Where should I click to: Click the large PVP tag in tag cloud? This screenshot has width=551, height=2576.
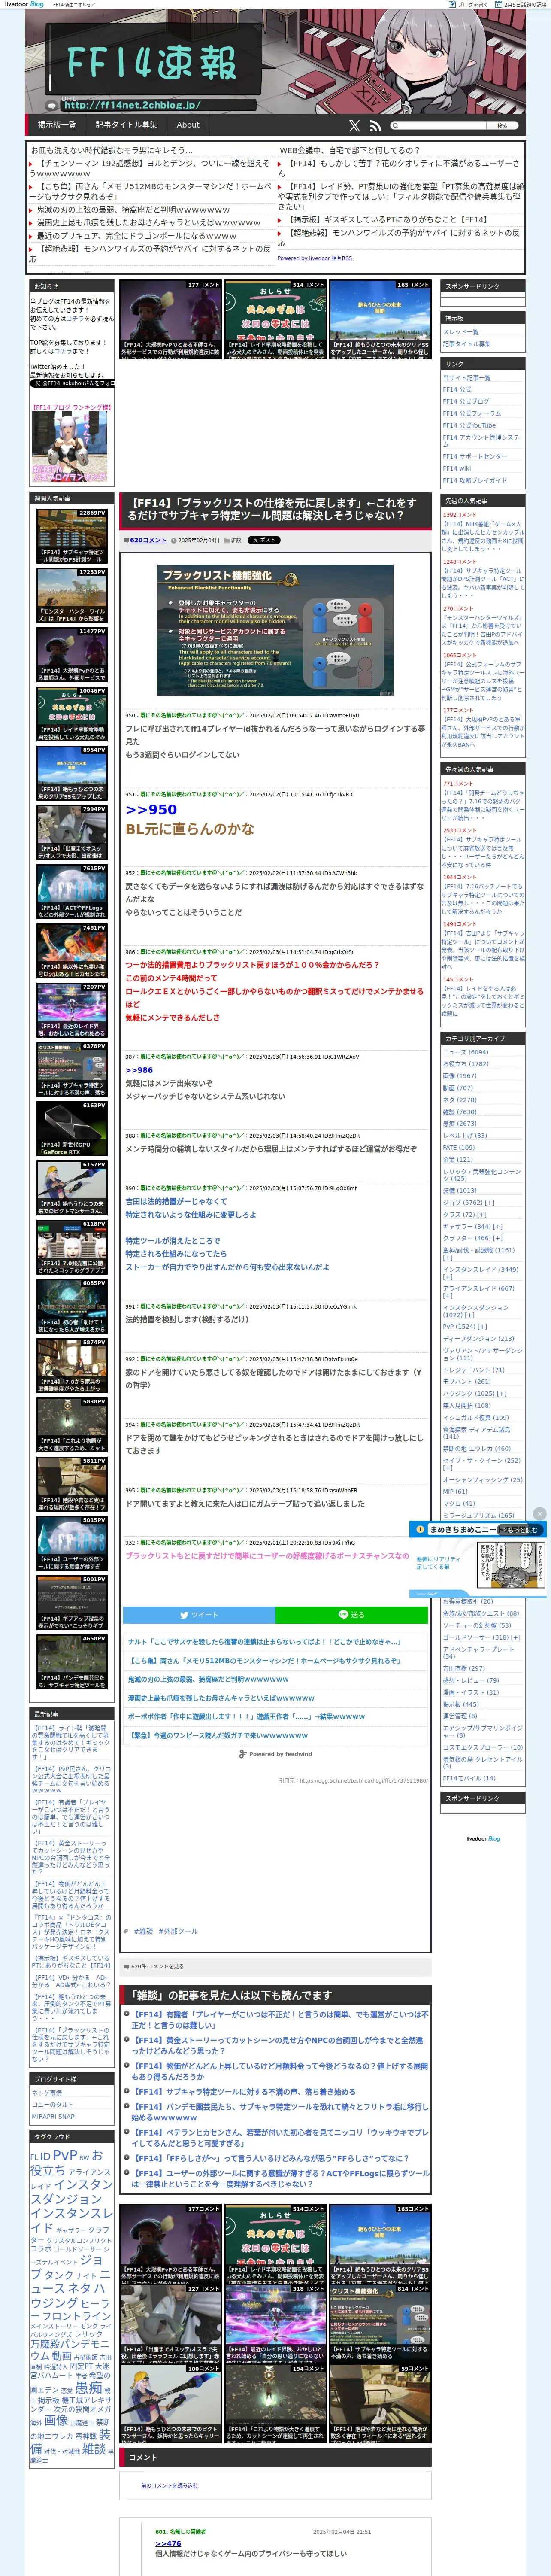tap(64, 2155)
